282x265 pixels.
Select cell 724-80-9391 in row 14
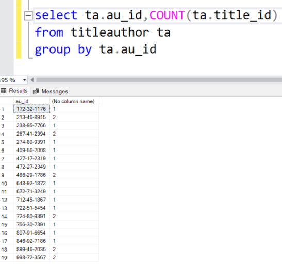coord(31,216)
